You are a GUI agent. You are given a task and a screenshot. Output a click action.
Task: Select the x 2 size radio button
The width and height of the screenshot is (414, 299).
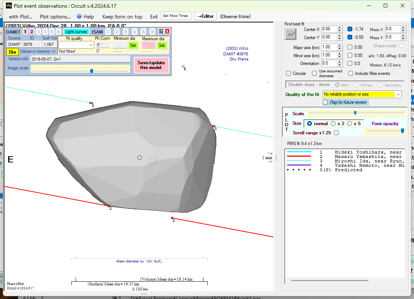[x=333, y=124]
